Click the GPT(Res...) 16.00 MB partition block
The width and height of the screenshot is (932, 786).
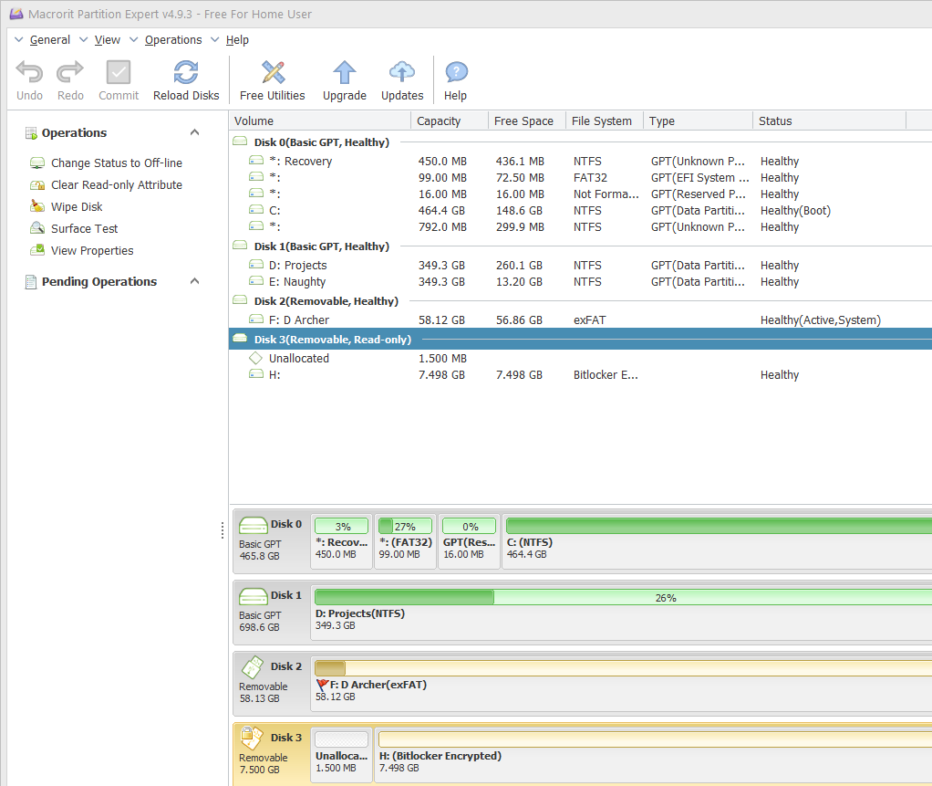(469, 541)
